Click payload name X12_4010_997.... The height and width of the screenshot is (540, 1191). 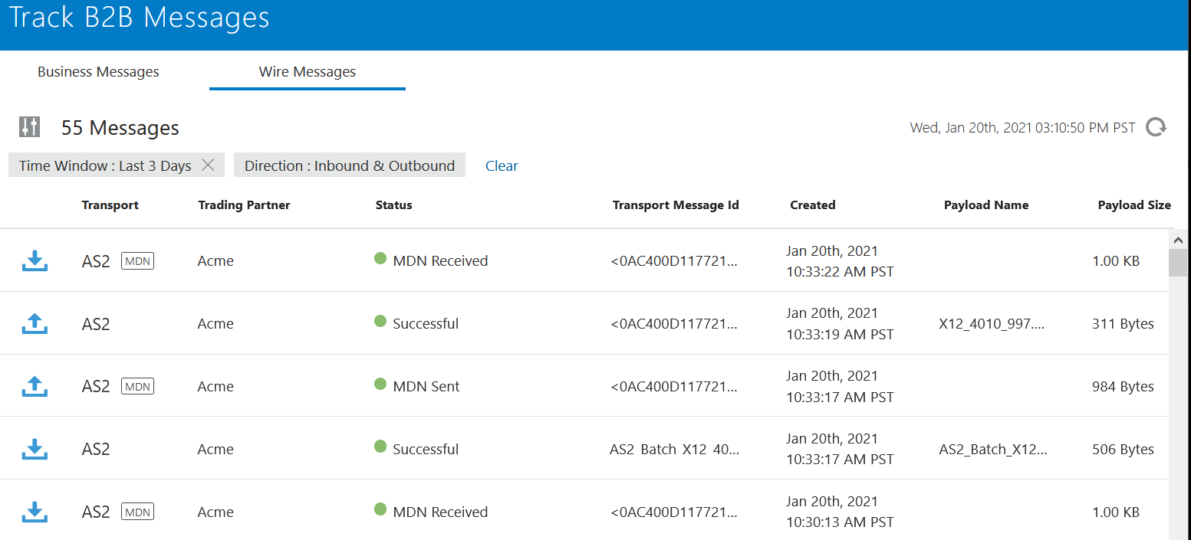(x=992, y=324)
